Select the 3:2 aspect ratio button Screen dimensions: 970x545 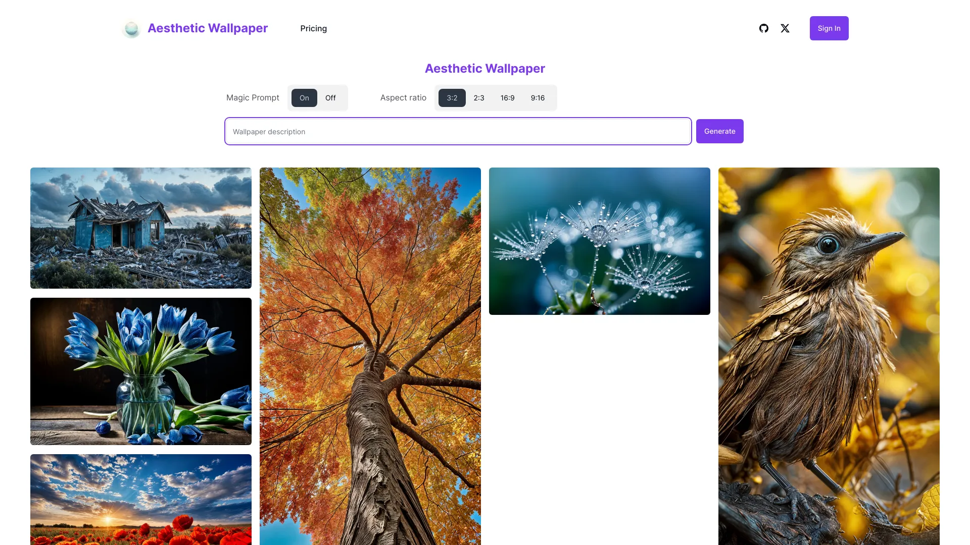(452, 98)
